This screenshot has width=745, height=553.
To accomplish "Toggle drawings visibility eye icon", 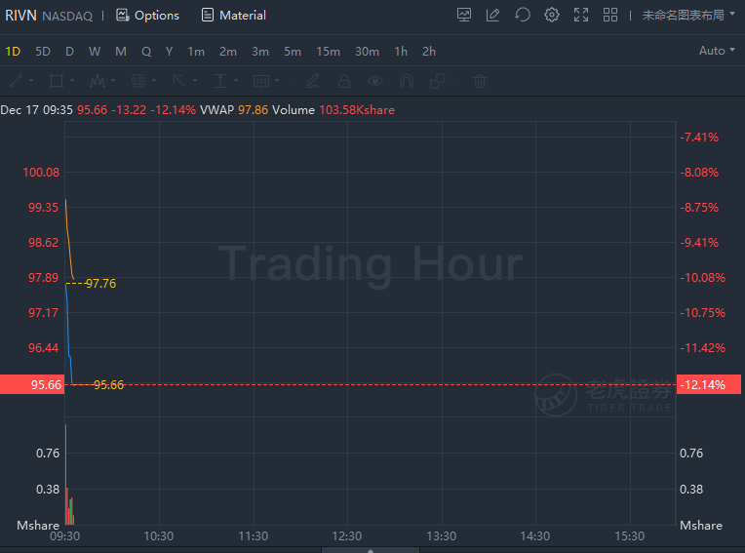I will pyautogui.click(x=375, y=81).
